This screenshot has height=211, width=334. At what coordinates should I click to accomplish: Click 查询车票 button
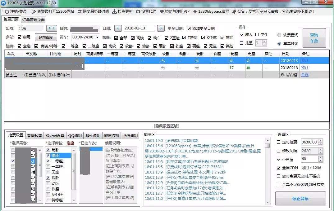click(x=314, y=38)
